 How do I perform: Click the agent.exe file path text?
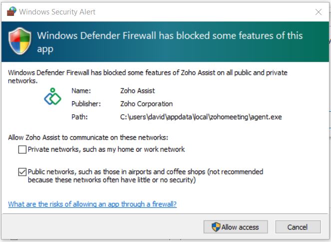point(201,117)
